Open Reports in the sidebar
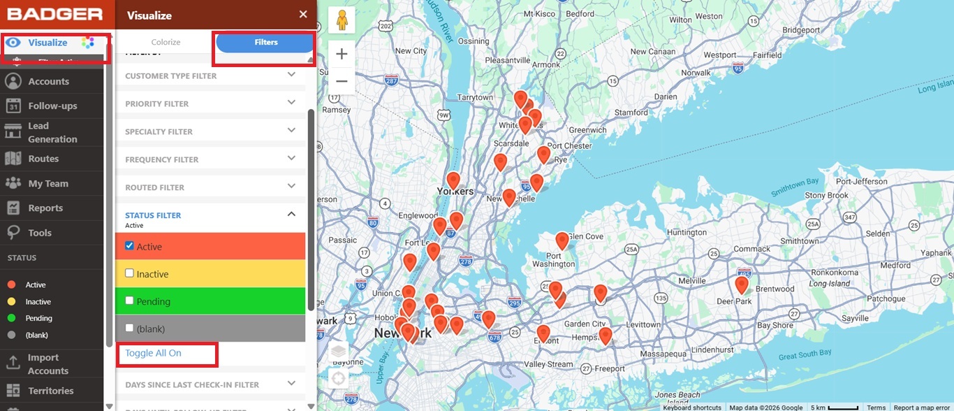This screenshot has height=411, width=954. pyautogui.click(x=45, y=208)
